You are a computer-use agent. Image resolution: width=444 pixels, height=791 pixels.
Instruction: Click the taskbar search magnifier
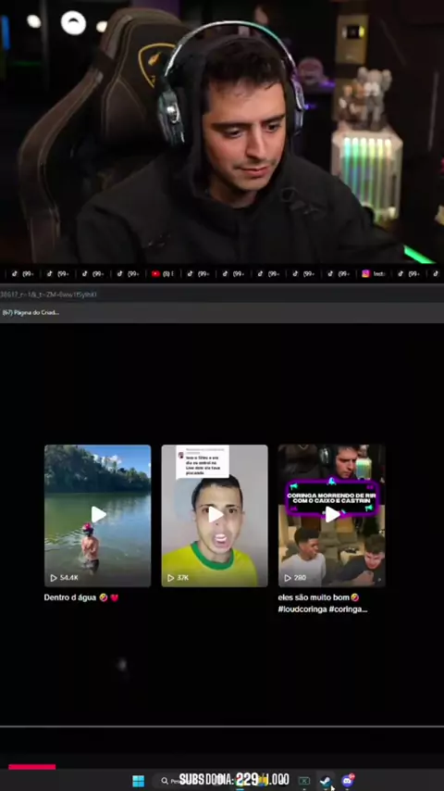point(165,781)
